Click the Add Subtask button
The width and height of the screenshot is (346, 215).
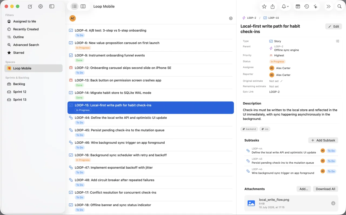[323, 140]
